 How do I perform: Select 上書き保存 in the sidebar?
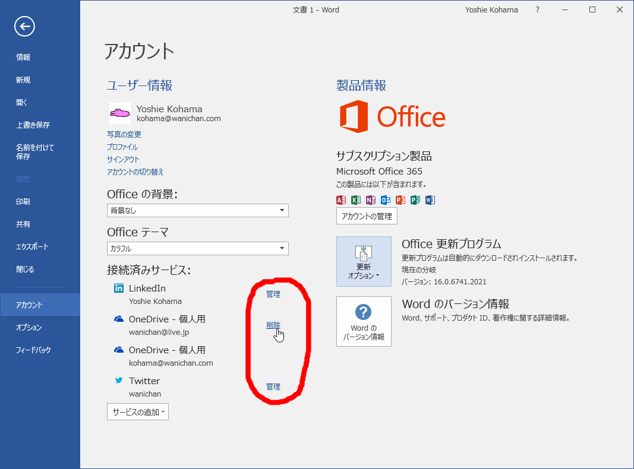(33, 125)
